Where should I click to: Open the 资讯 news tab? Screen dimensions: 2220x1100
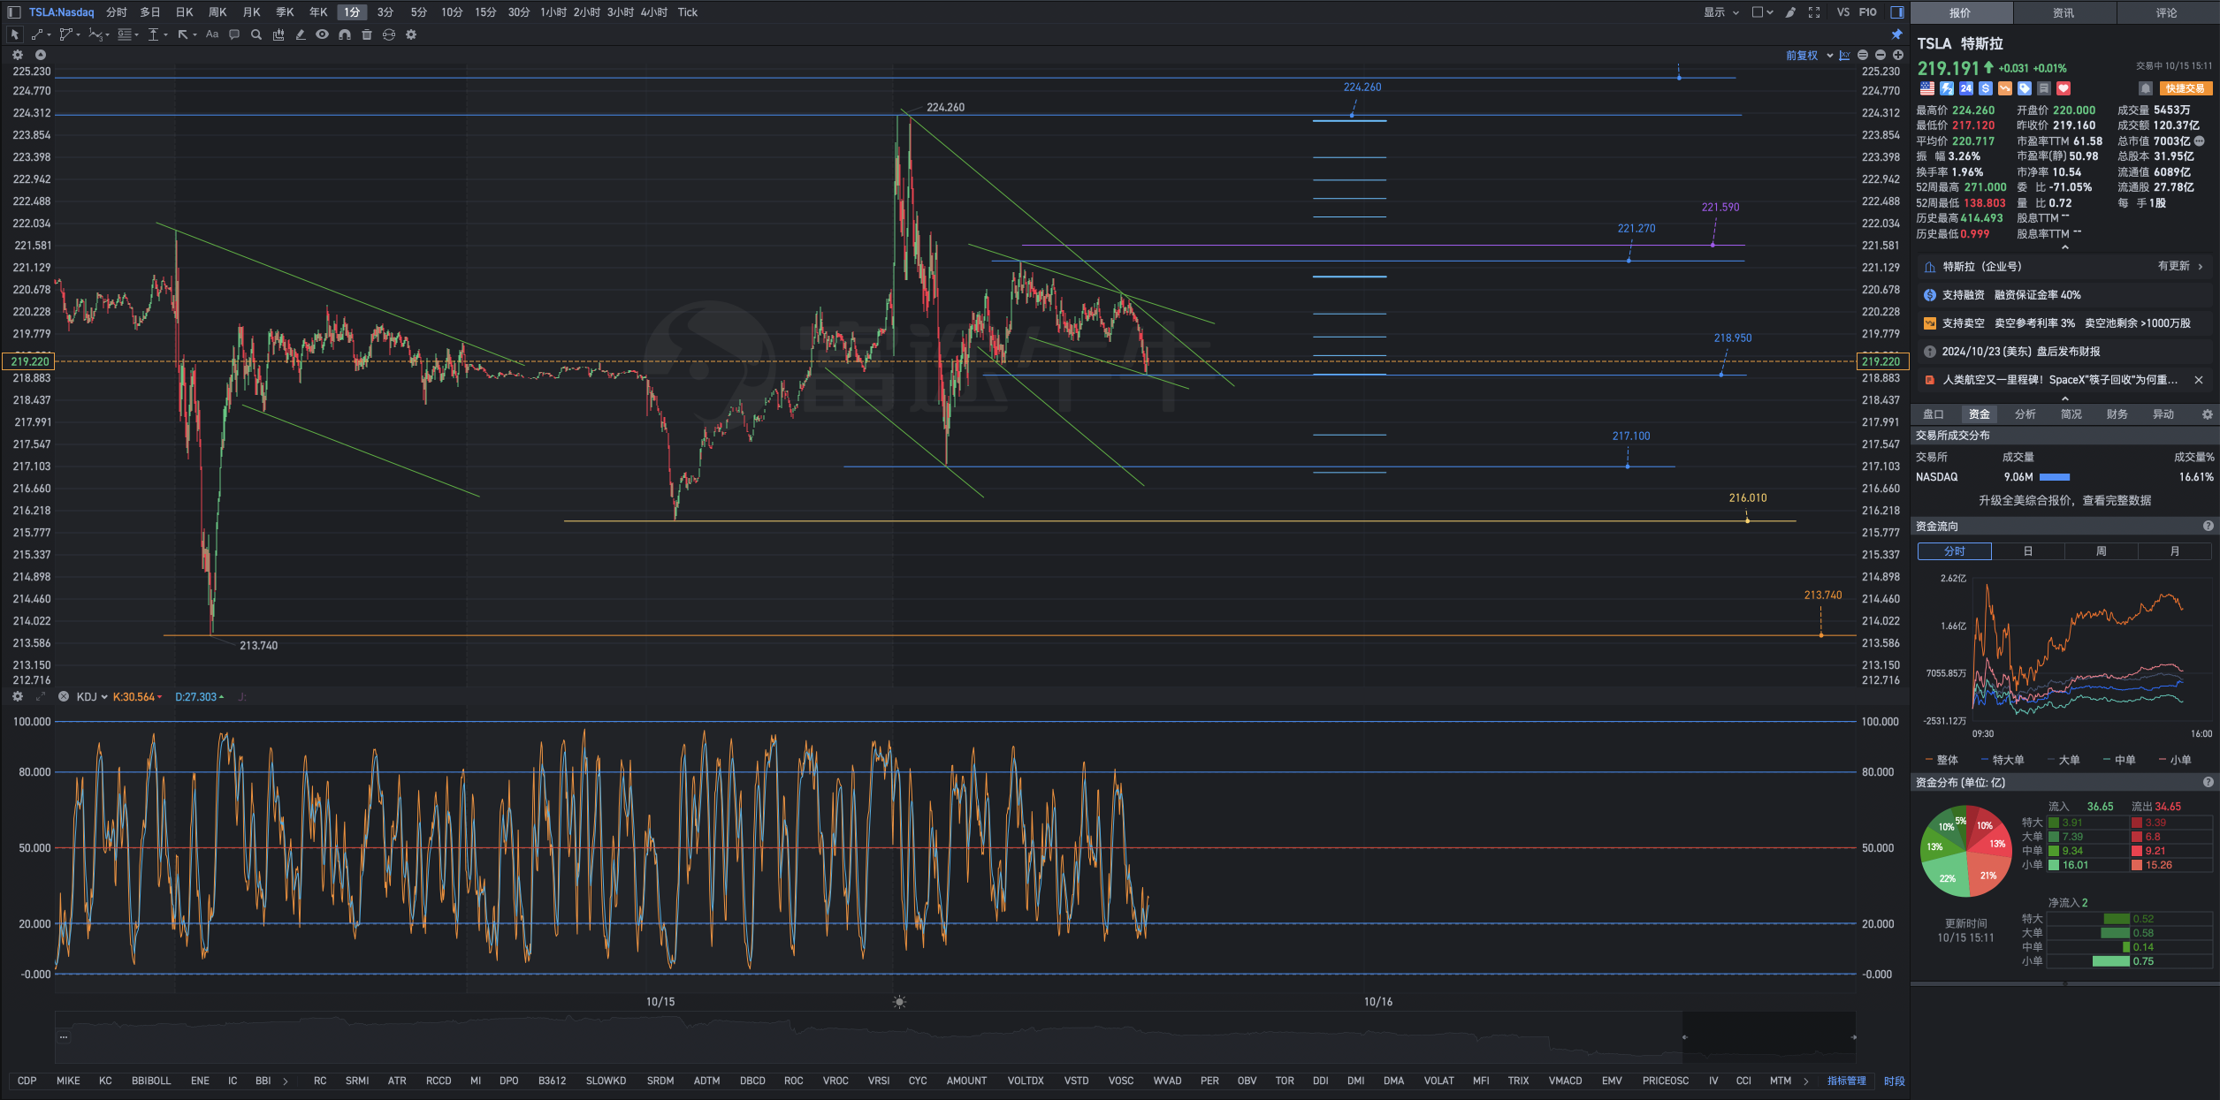(x=2064, y=12)
